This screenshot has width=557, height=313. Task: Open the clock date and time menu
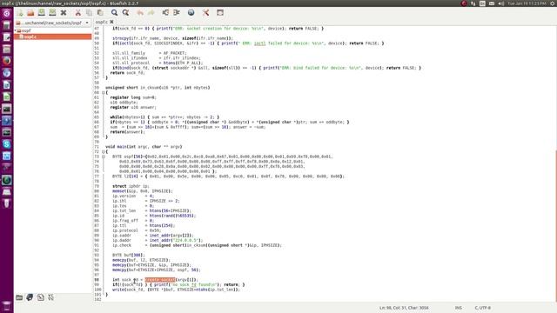click(527, 3)
